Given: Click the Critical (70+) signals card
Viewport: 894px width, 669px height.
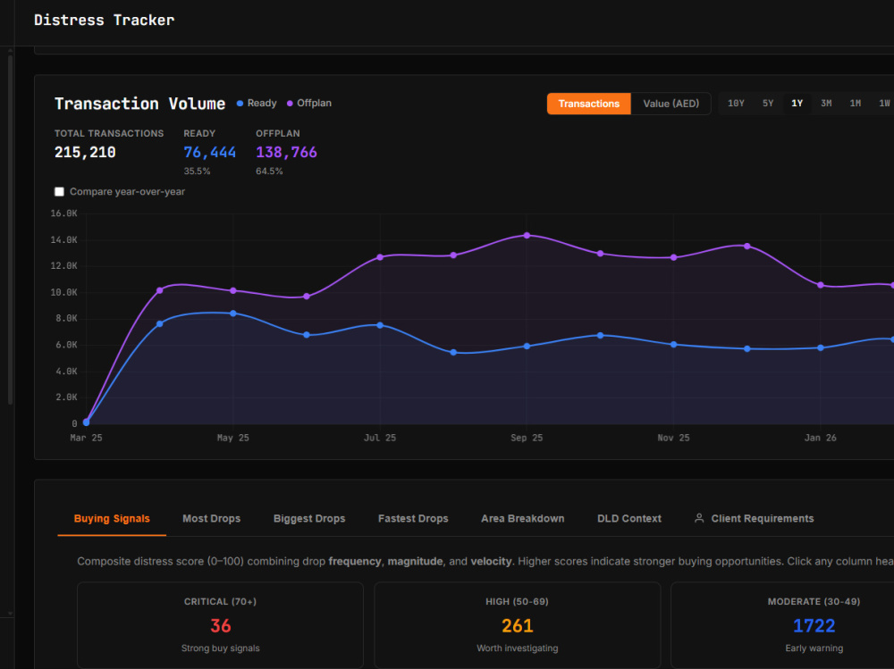Looking at the screenshot, I should tap(220, 624).
